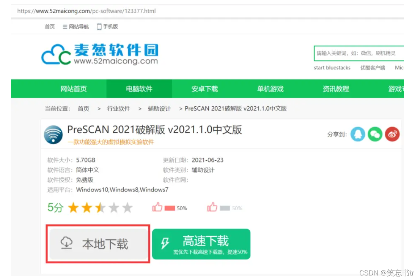Viewport: 420px width, 280px height.
Task: Open the 资讯教程 navigation item
Action: click(x=335, y=89)
